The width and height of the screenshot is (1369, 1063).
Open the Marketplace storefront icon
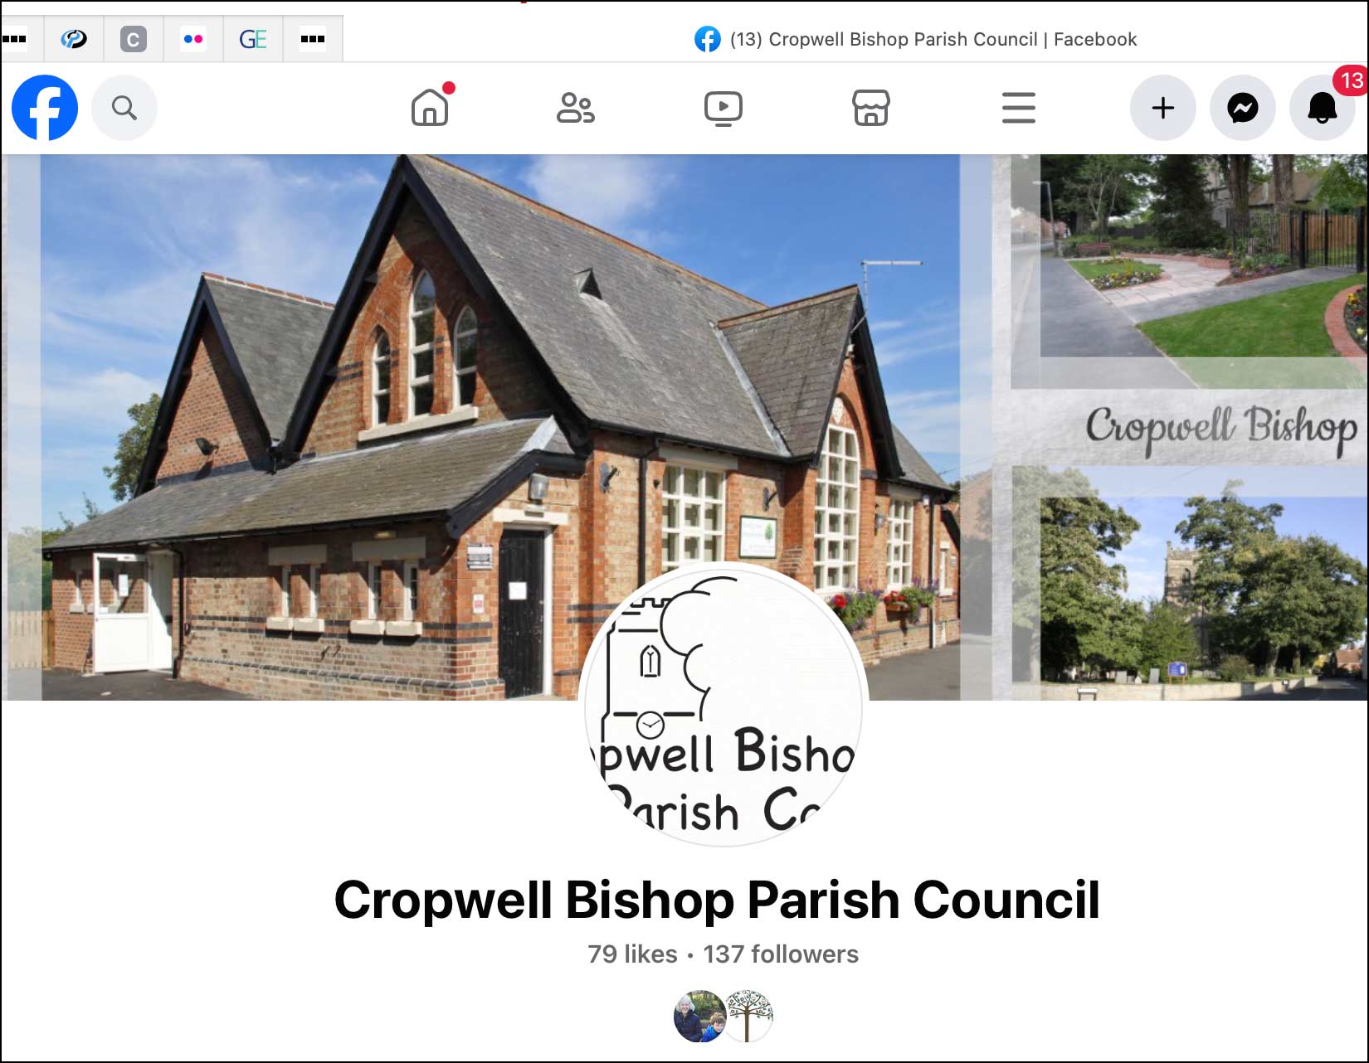pos(870,108)
